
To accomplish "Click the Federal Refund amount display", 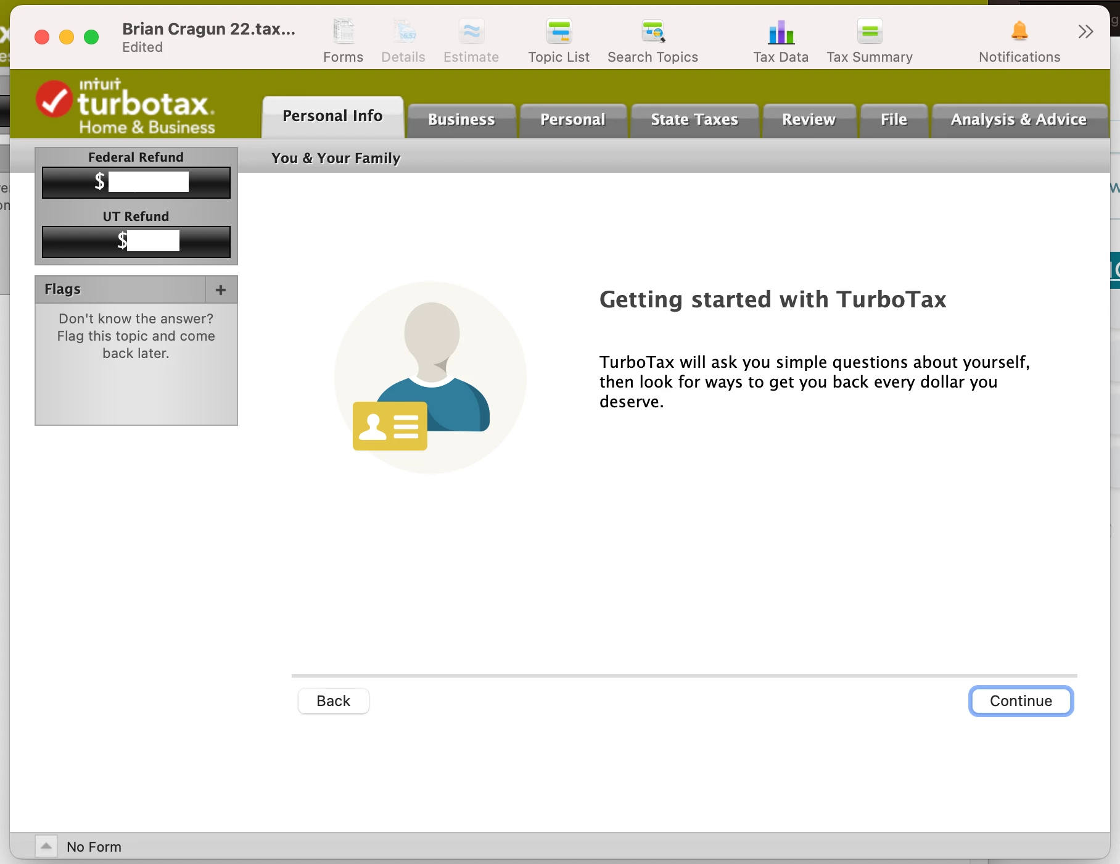I will coord(136,183).
